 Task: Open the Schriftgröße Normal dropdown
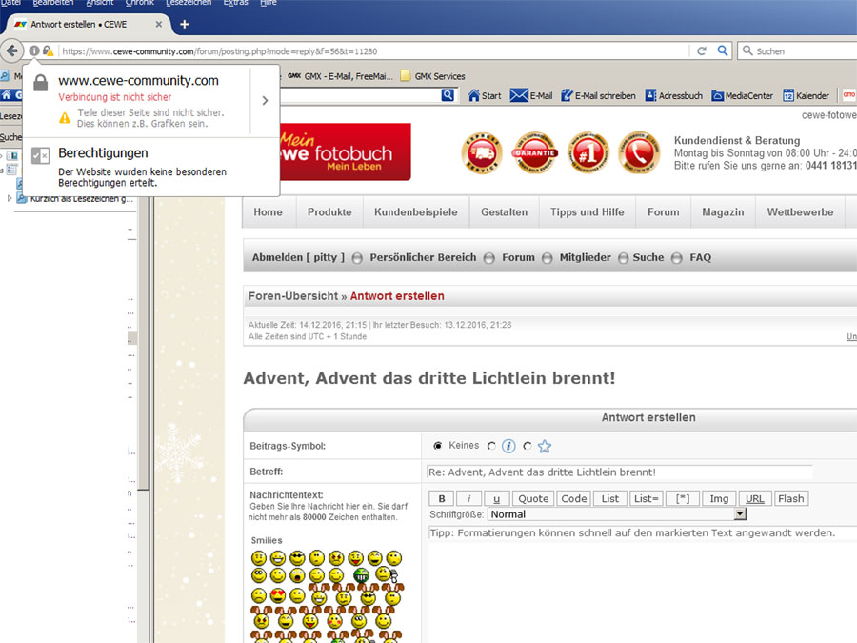click(618, 514)
